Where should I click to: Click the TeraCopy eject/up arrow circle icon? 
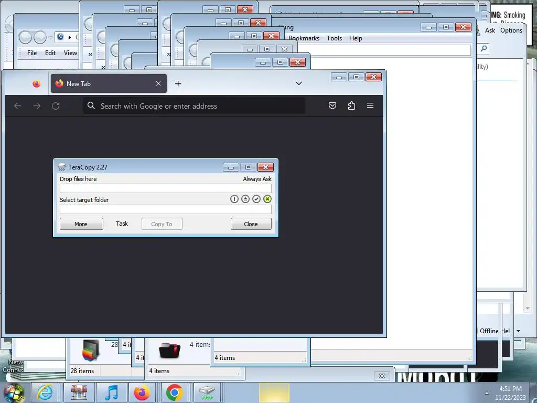[245, 199]
